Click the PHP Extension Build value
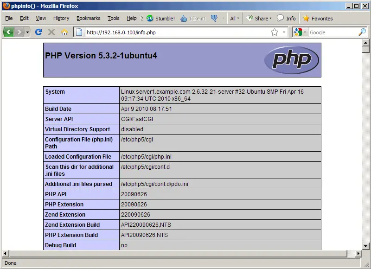This screenshot has height=269, width=371. click(x=144, y=235)
